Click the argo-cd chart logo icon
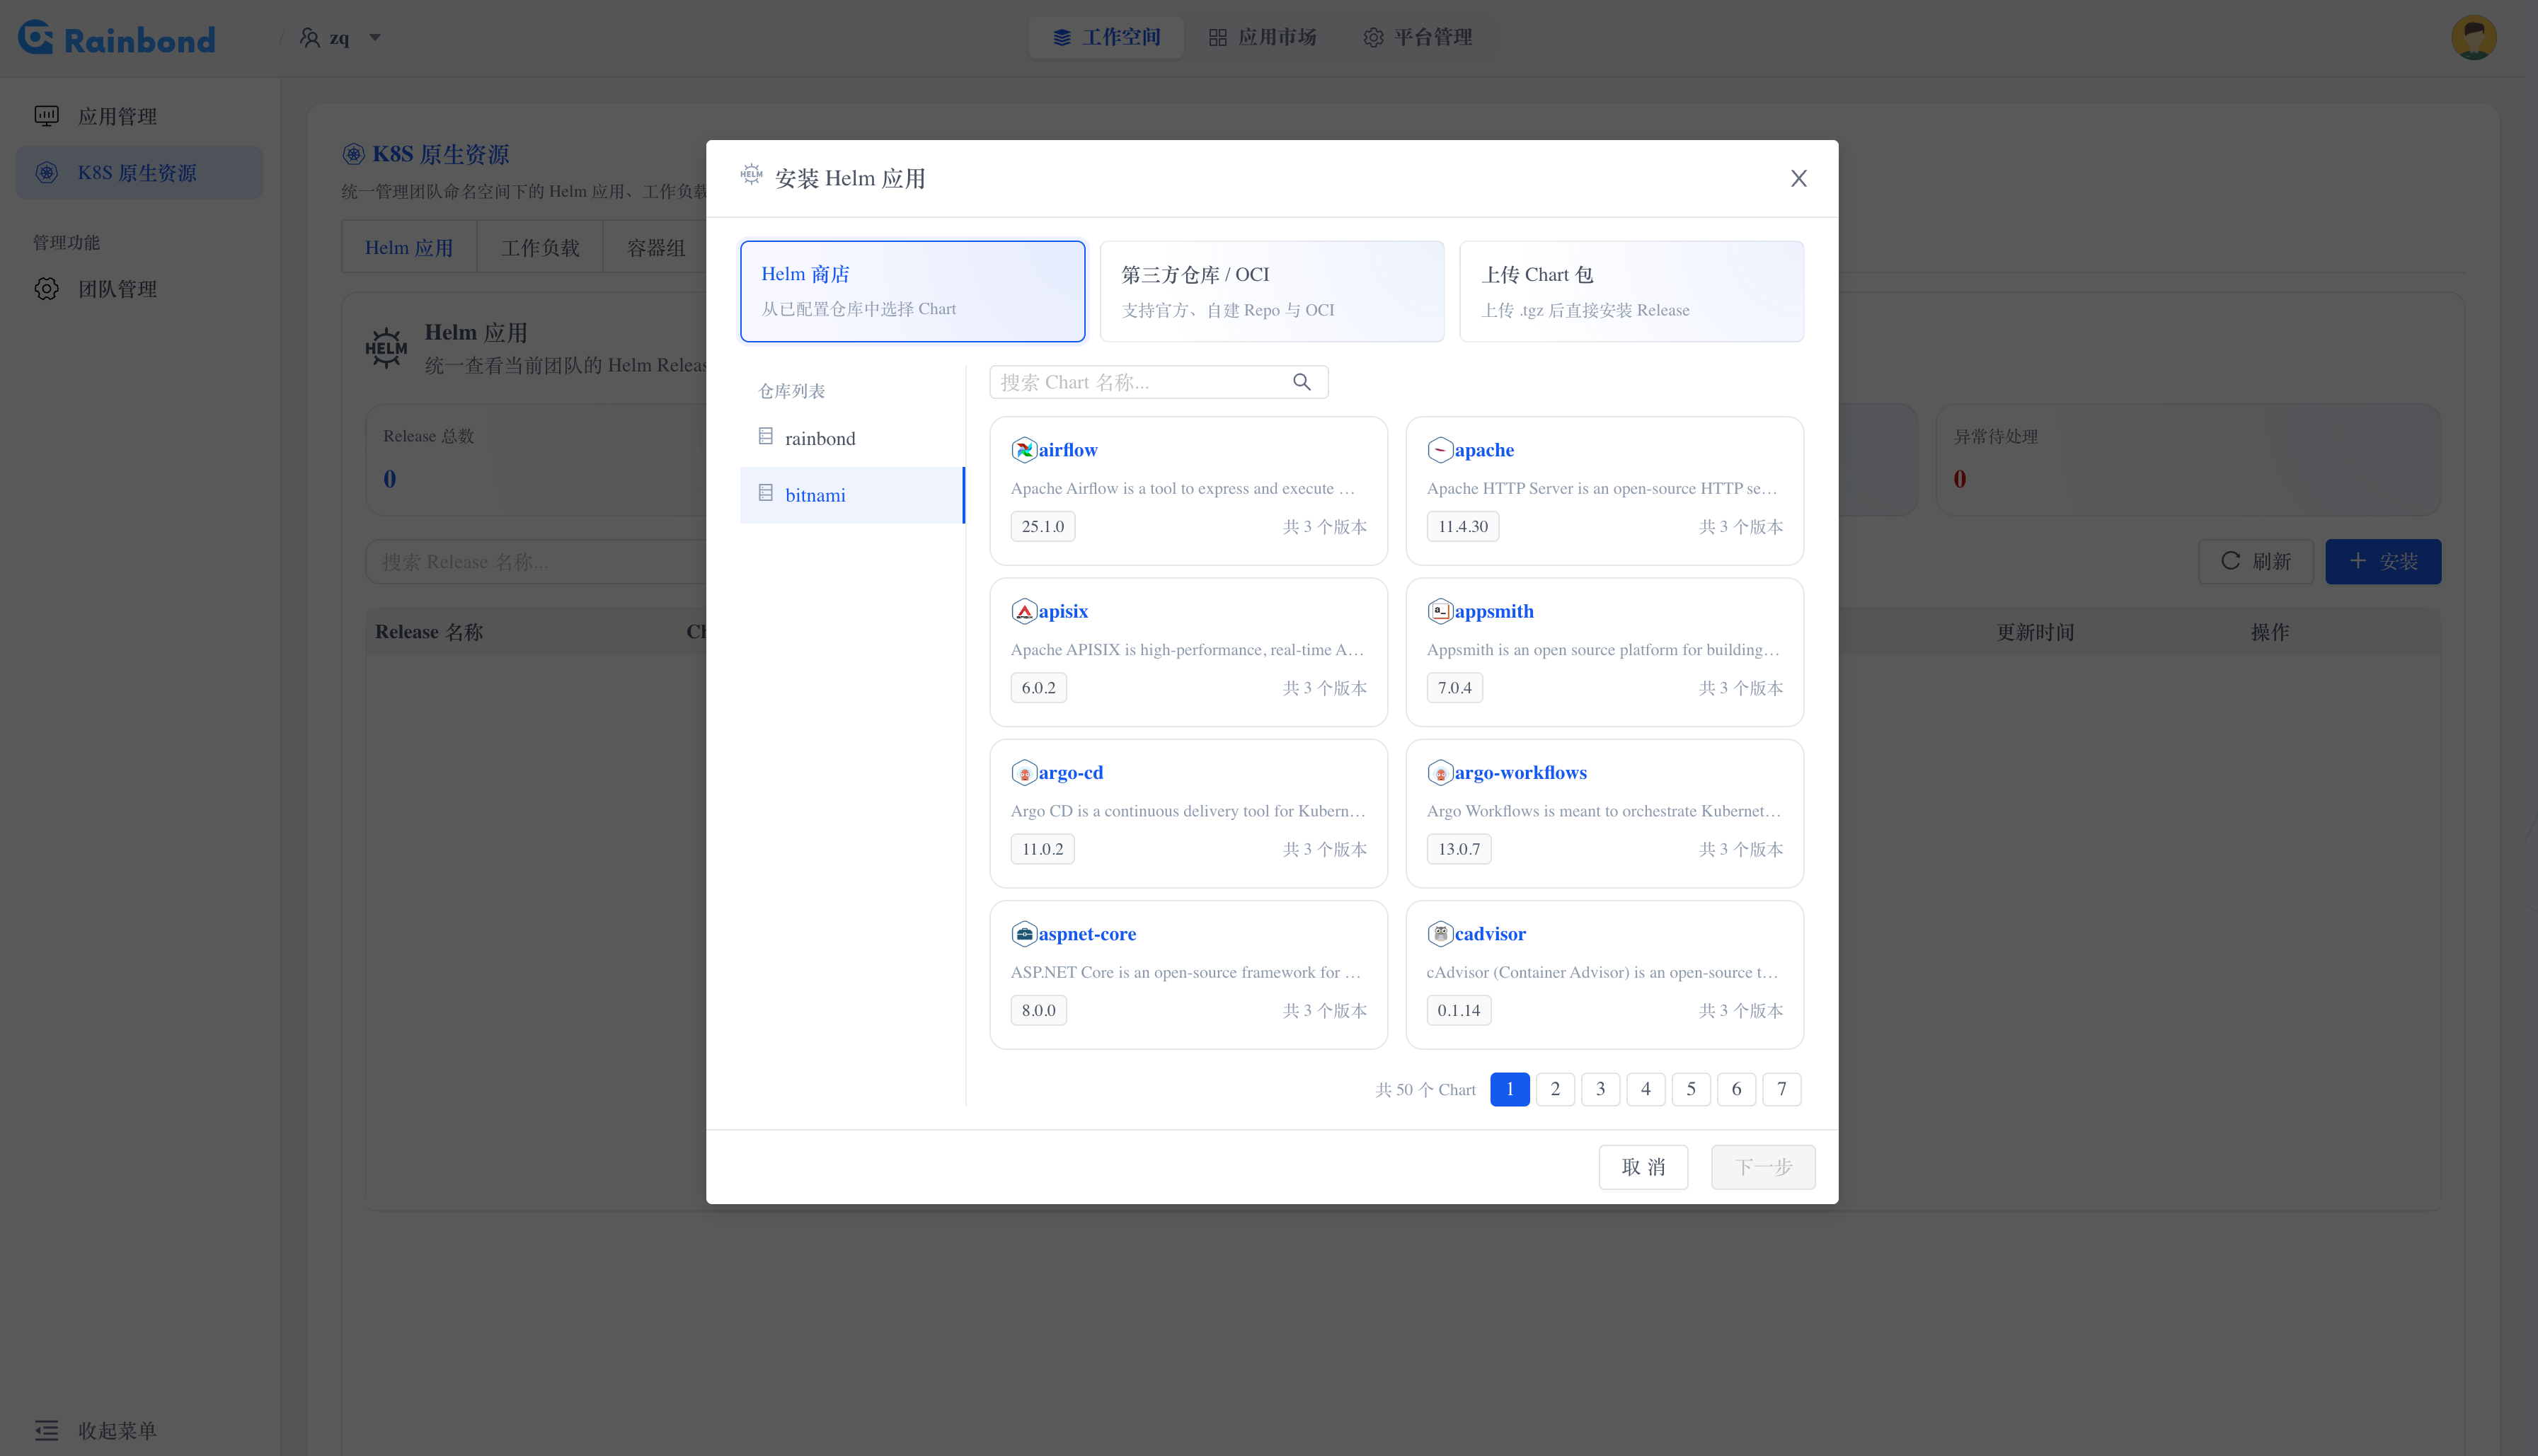The height and width of the screenshot is (1456, 2538). click(1023, 772)
